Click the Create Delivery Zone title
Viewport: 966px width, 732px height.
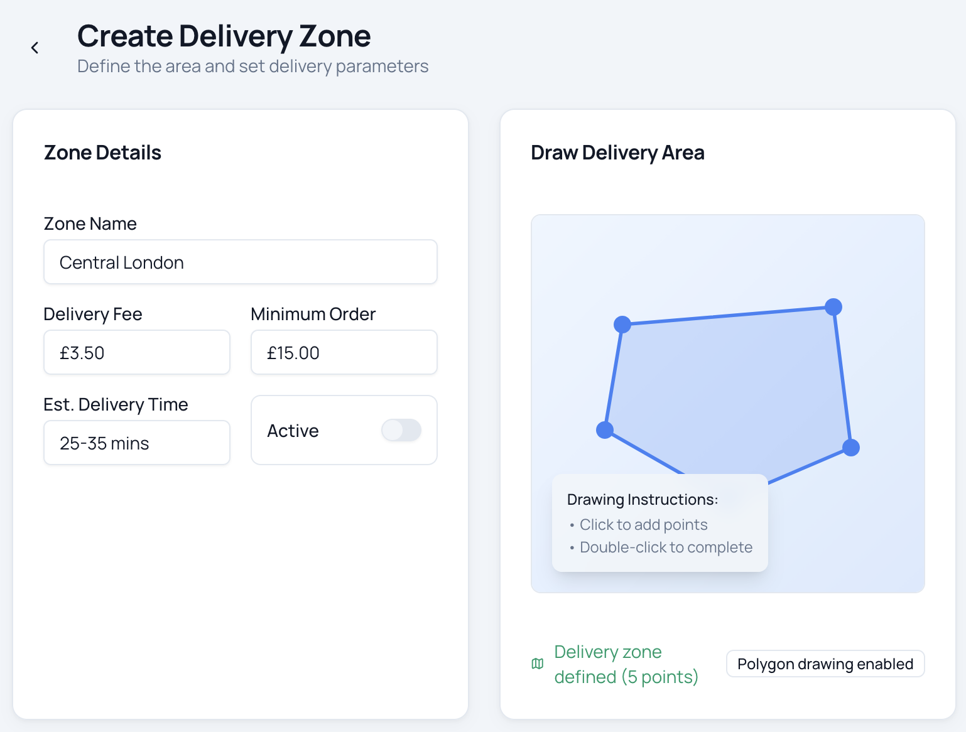click(224, 36)
